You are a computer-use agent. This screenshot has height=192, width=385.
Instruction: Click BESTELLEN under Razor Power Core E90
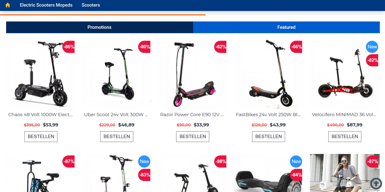192,137
